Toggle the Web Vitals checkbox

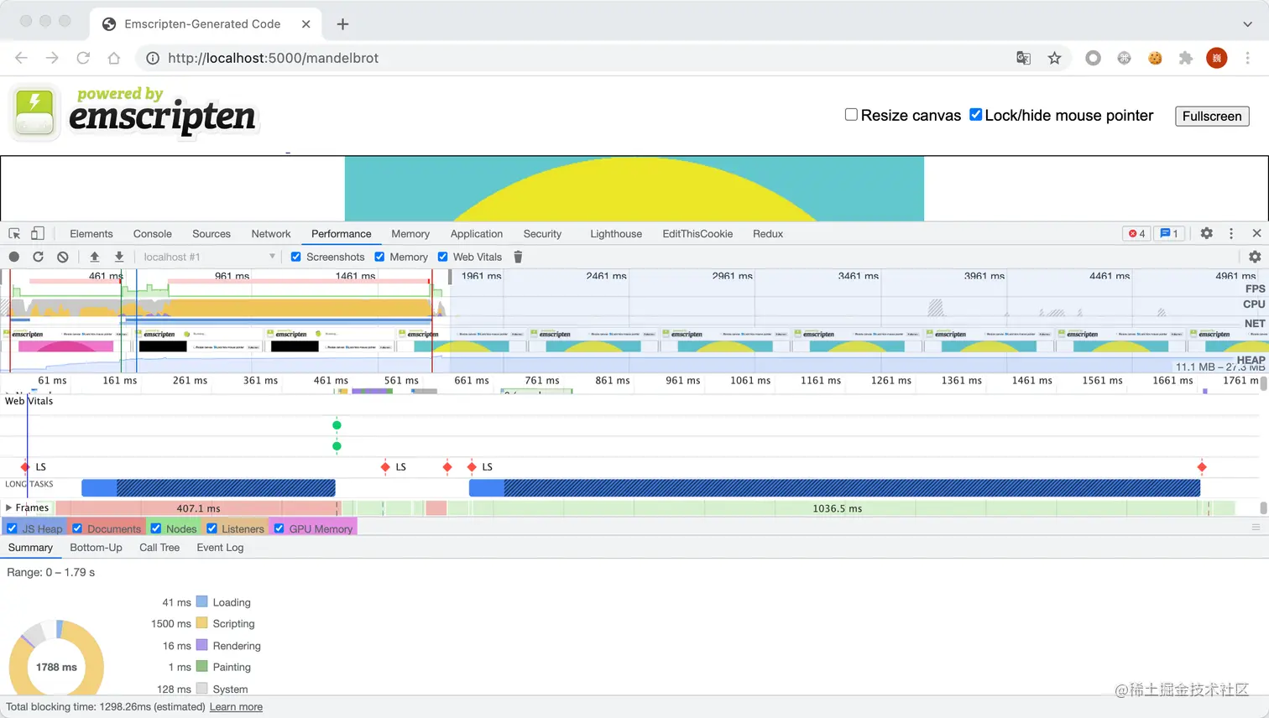click(x=442, y=257)
